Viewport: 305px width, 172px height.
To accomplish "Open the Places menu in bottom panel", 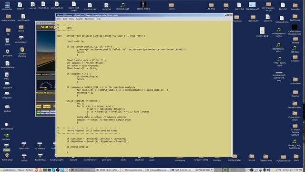I will tap(20, 170).
